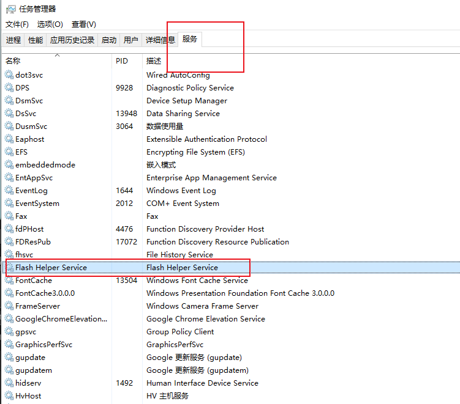Click the Google Chrome Elevation Service description
Screen dimensions: 460x404
point(206,319)
